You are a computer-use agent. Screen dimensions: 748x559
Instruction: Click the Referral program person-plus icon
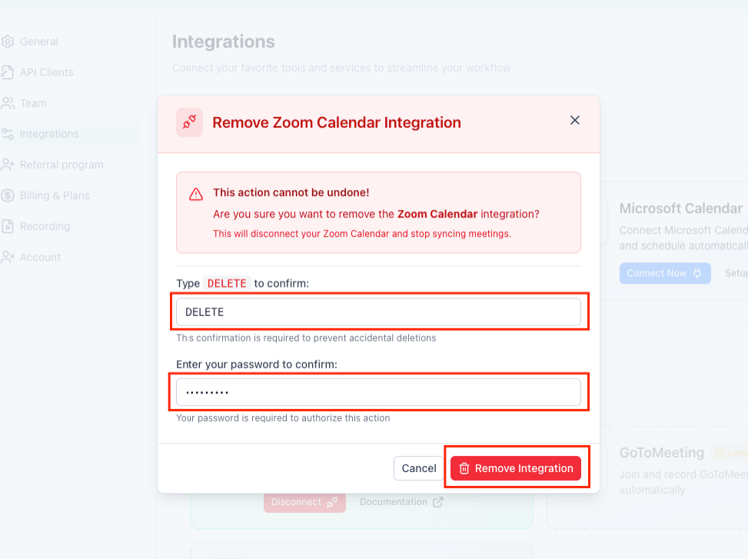[x=9, y=165]
